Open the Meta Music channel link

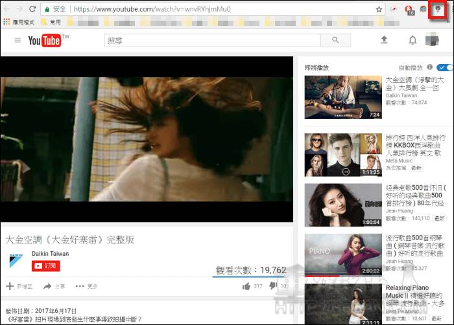(399, 161)
